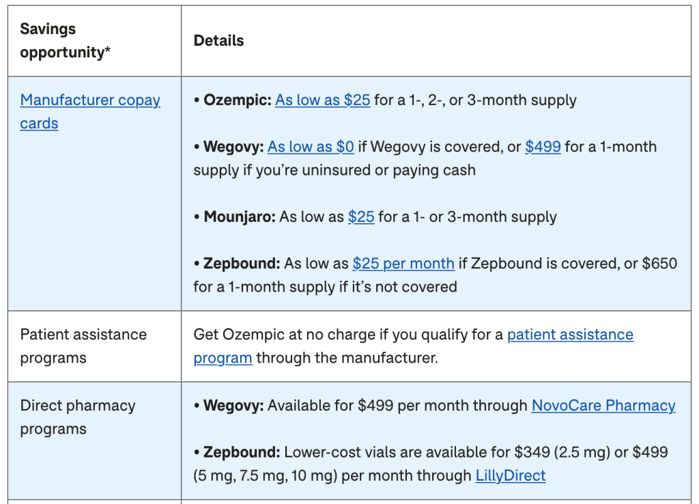Open Zepbound '$25 per month' link
This screenshot has height=504, width=699.
[403, 264]
